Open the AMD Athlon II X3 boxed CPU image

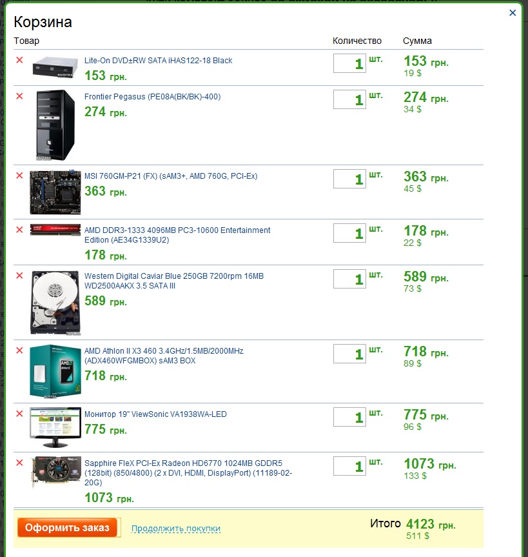point(55,370)
